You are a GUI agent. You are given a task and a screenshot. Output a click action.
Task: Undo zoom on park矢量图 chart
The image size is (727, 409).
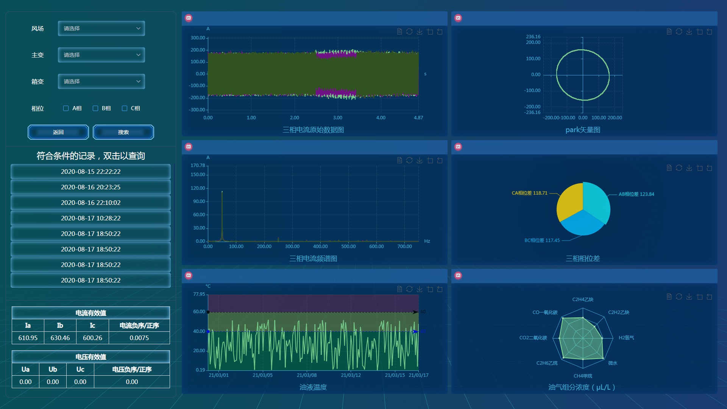click(709, 32)
